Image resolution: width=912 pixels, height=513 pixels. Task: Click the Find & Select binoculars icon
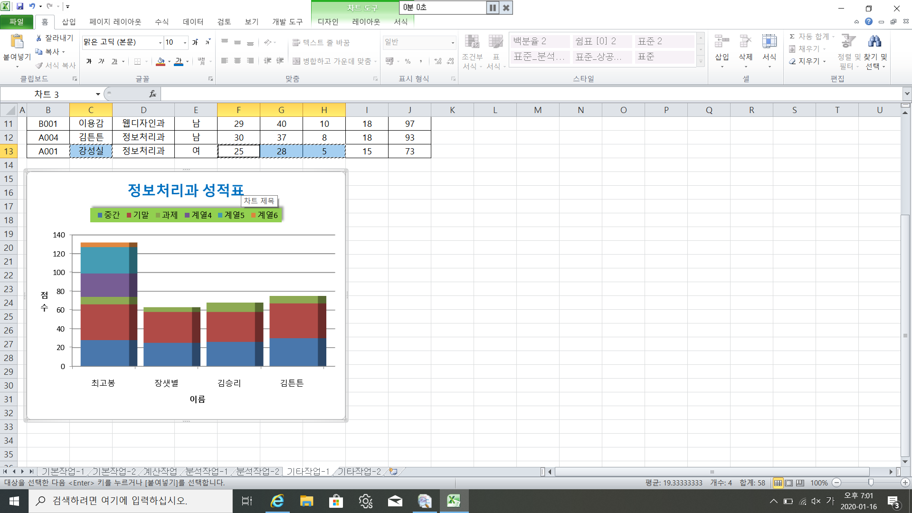[874, 42]
